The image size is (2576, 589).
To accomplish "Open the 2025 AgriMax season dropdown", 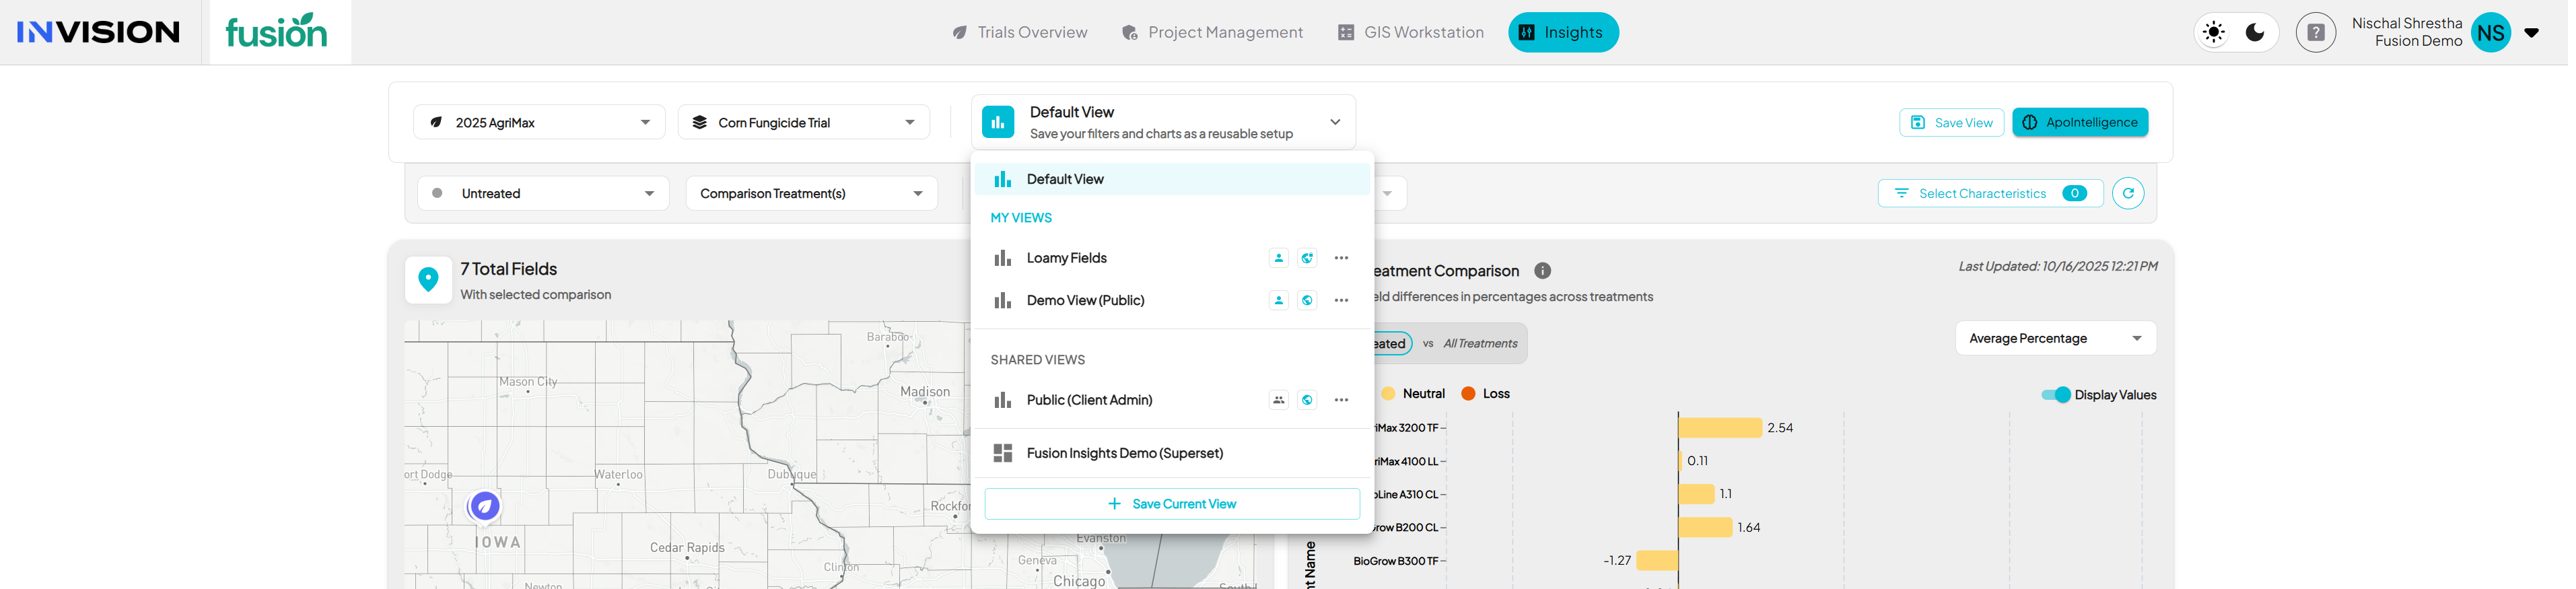I will click(539, 123).
